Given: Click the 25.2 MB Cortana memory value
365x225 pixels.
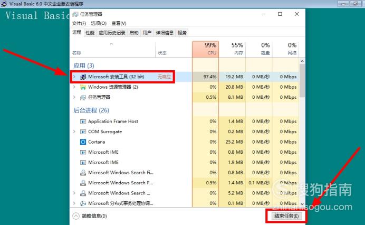Looking at the screenshot, I should [x=234, y=142].
